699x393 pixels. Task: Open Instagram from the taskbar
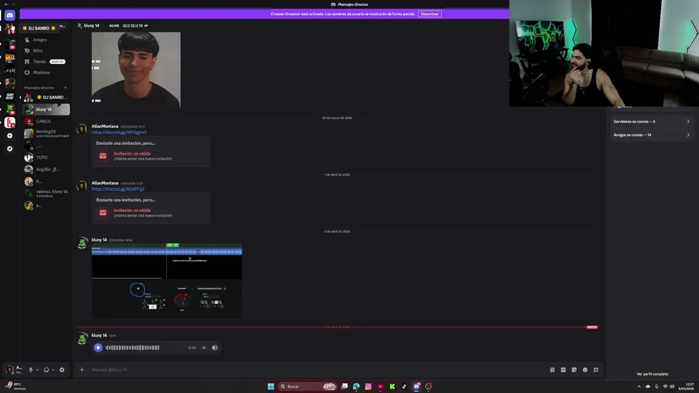pos(368,386)
